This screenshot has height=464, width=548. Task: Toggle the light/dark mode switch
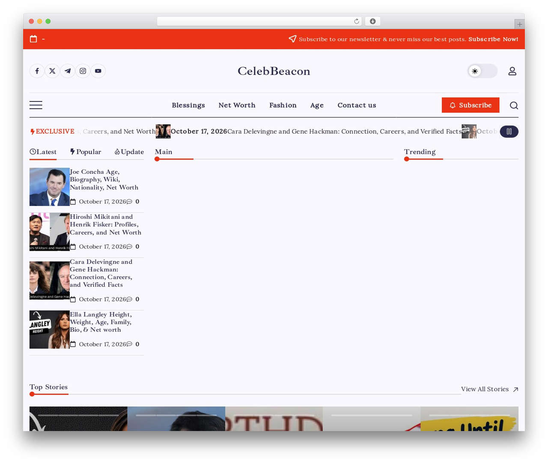482,71
